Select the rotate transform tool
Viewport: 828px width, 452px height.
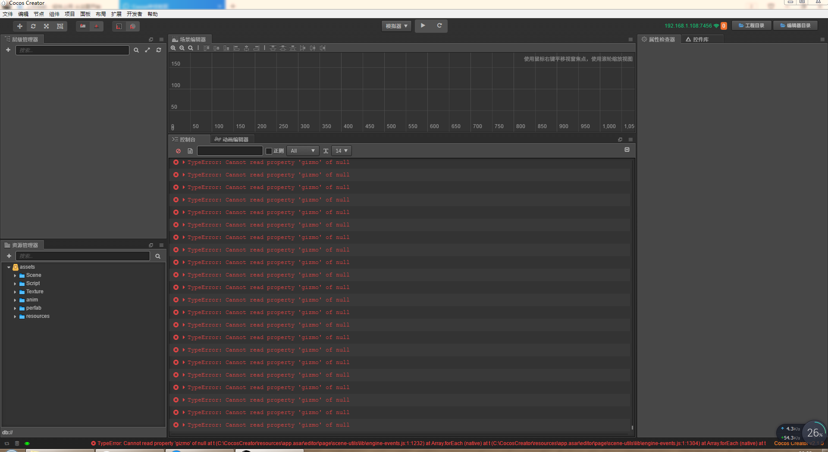(x=33, y=26)
